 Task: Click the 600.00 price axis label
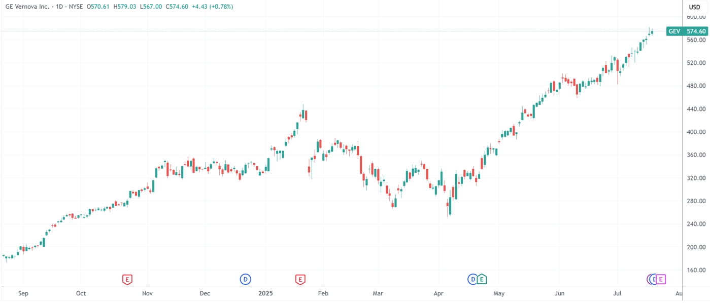pos(696,17)
